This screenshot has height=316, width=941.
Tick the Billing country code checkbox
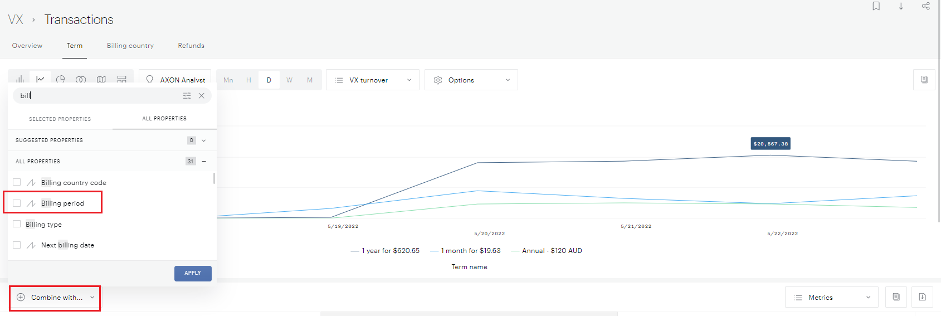17,182
